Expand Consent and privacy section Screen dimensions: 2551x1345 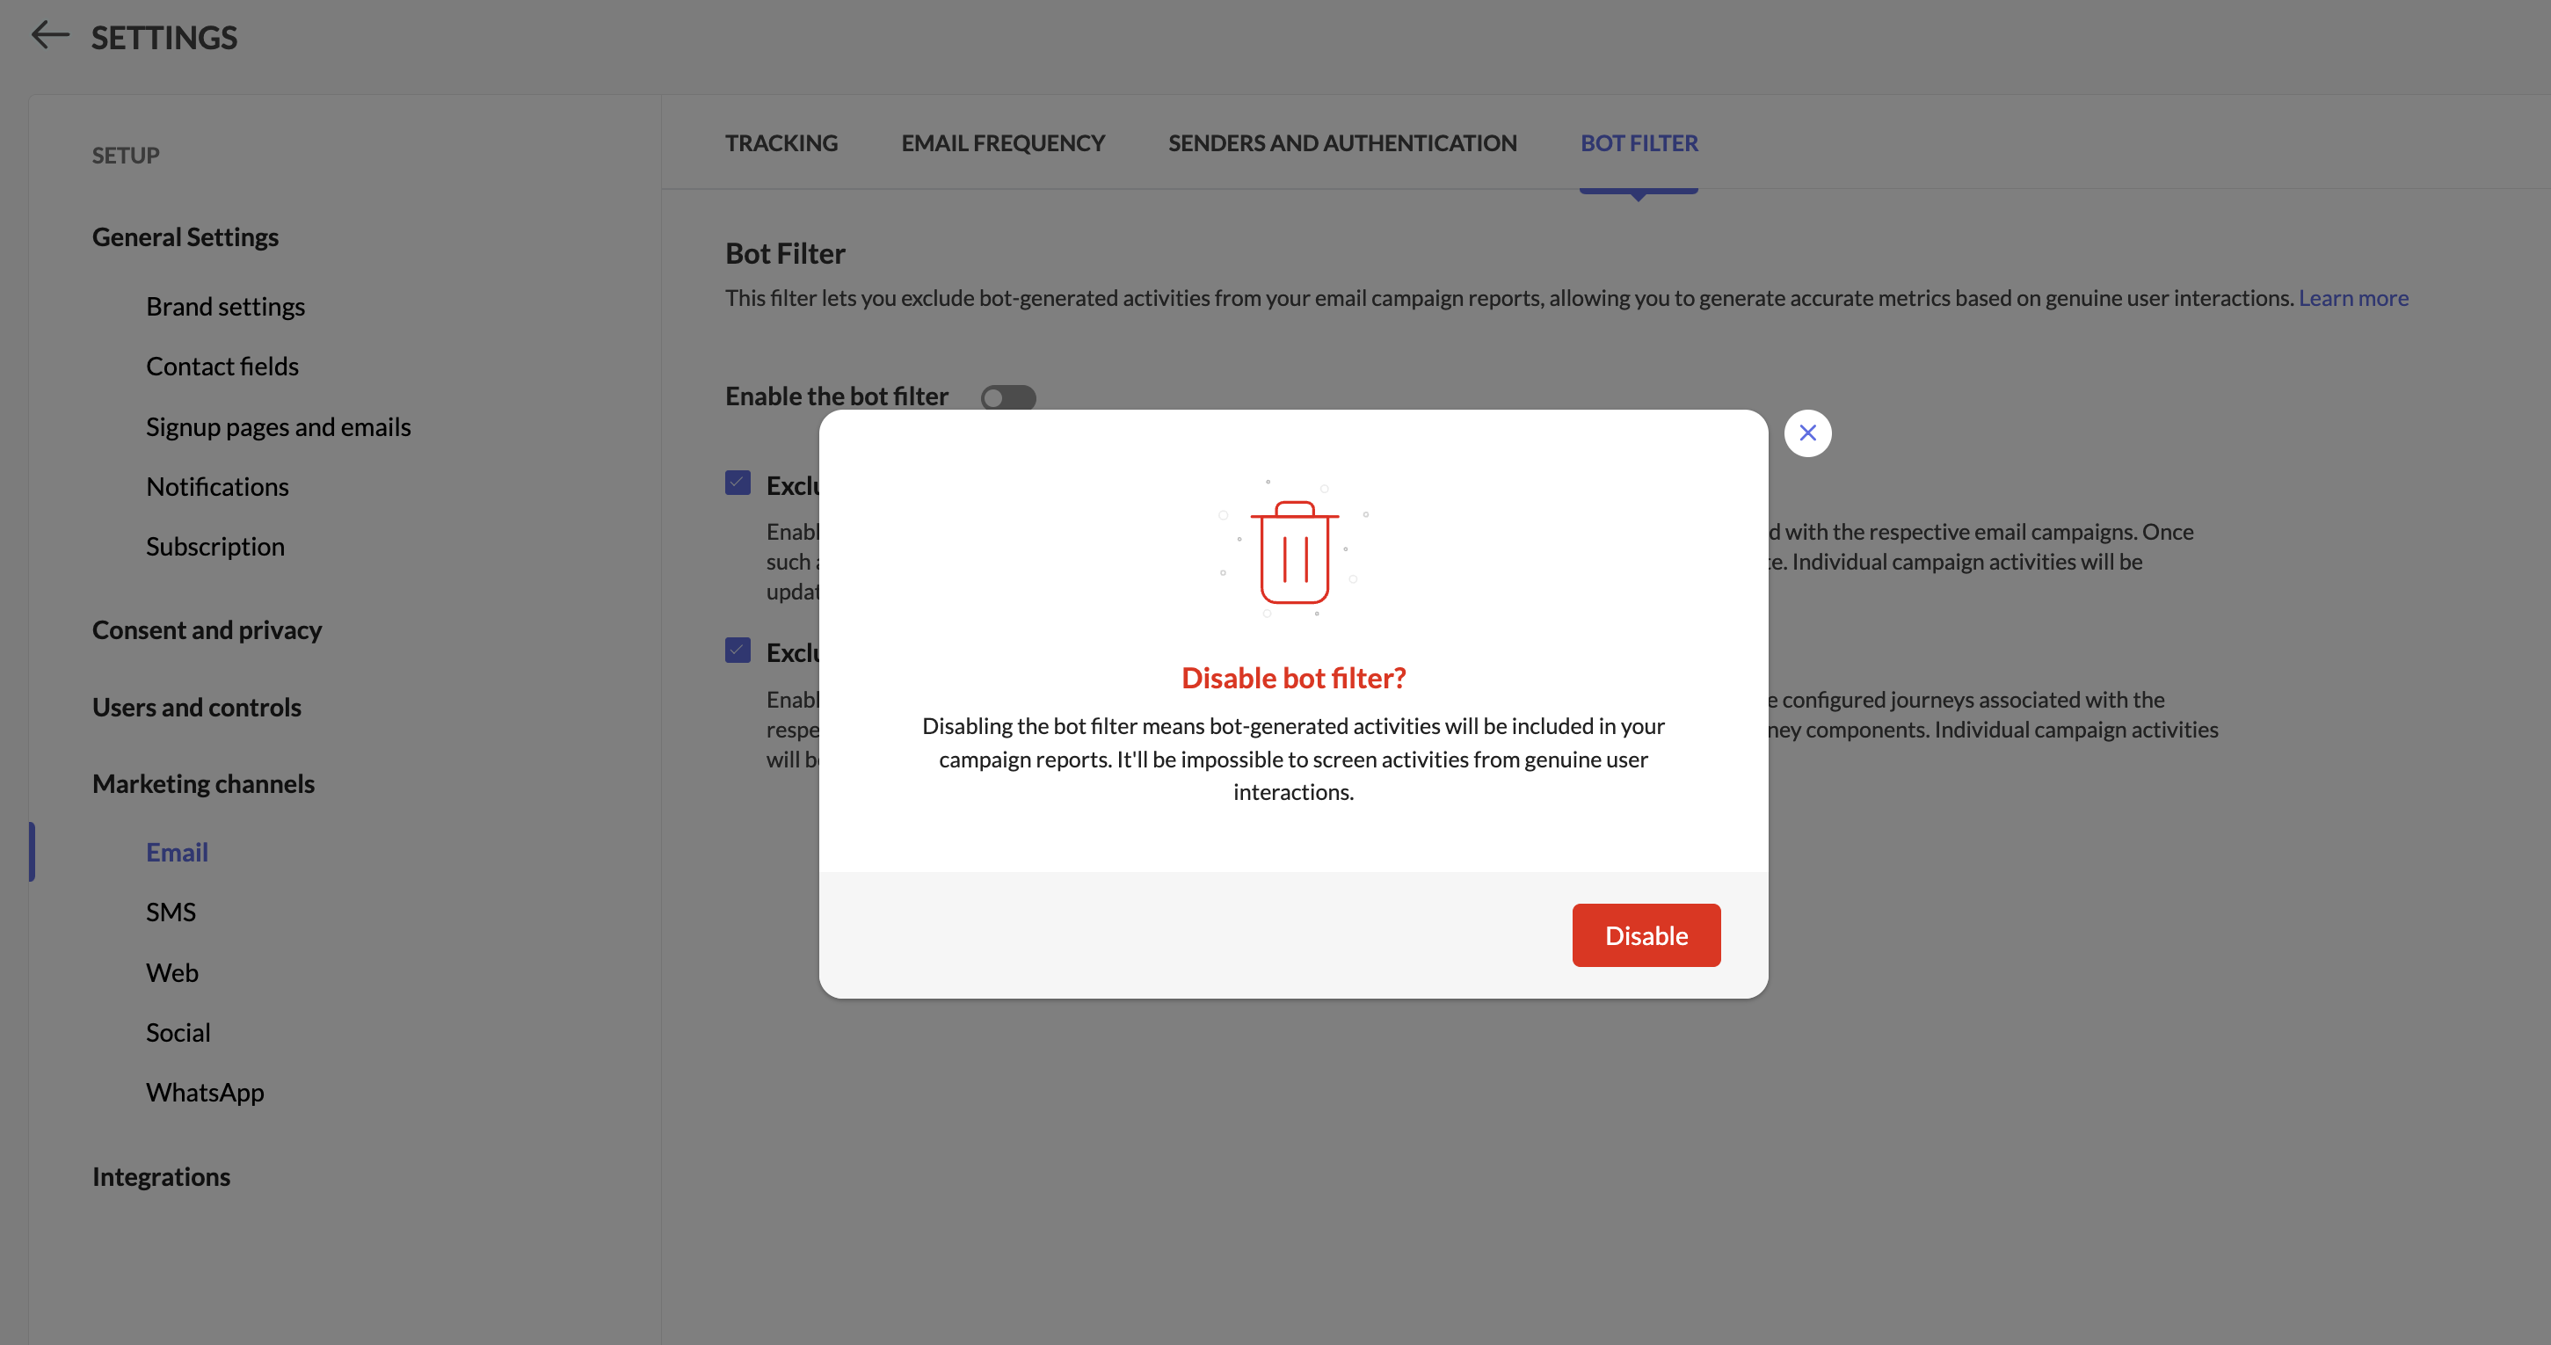pos(207,630)
